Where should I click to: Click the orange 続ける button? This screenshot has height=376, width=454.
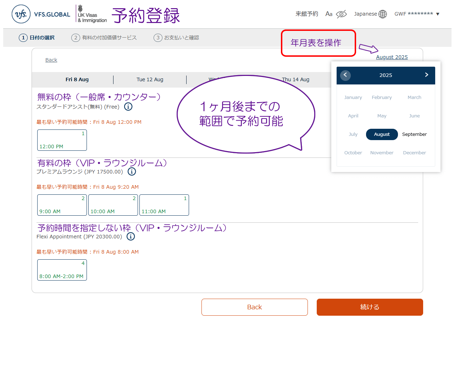click(370, 307)
